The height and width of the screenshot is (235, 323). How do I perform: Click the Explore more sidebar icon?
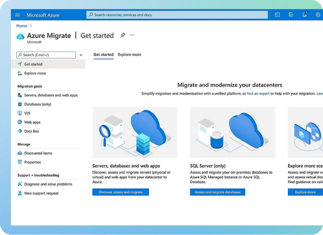click(20, 73)
